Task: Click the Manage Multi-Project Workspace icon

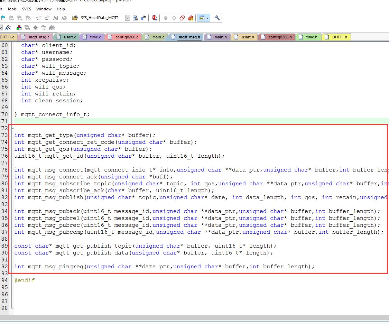Action: tap(27, 28)
